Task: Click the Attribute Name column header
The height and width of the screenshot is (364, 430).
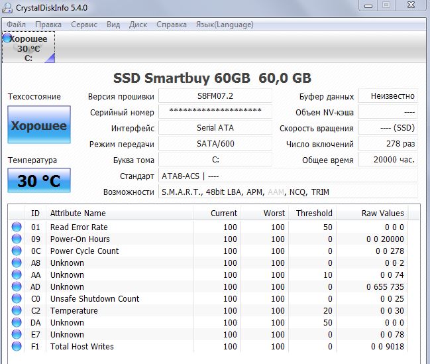Action: pos(119,213)
